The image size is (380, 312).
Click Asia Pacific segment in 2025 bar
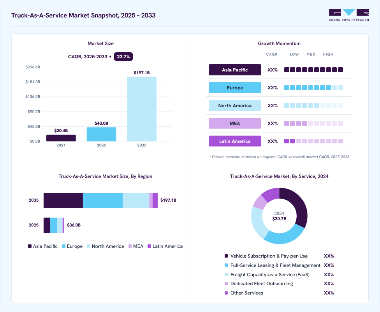[47, 225]
